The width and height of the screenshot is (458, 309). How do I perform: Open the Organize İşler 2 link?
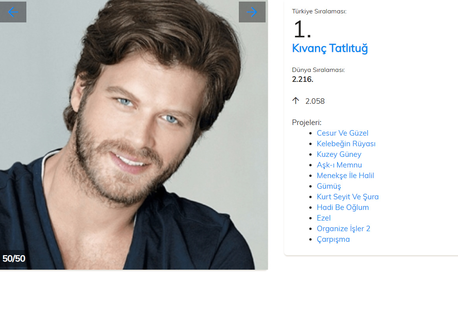(x=343, y=228)
